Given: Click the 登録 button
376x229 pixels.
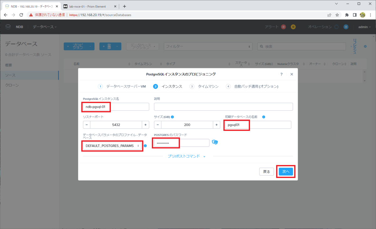Looking at the screenshot, I should tap(110, 46).
